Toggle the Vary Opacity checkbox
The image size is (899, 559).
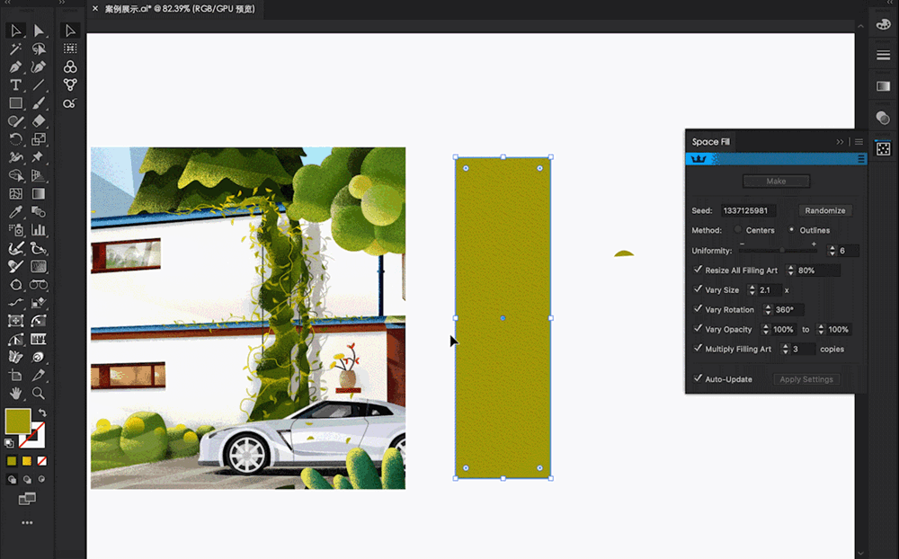click(x=698, y=329)
